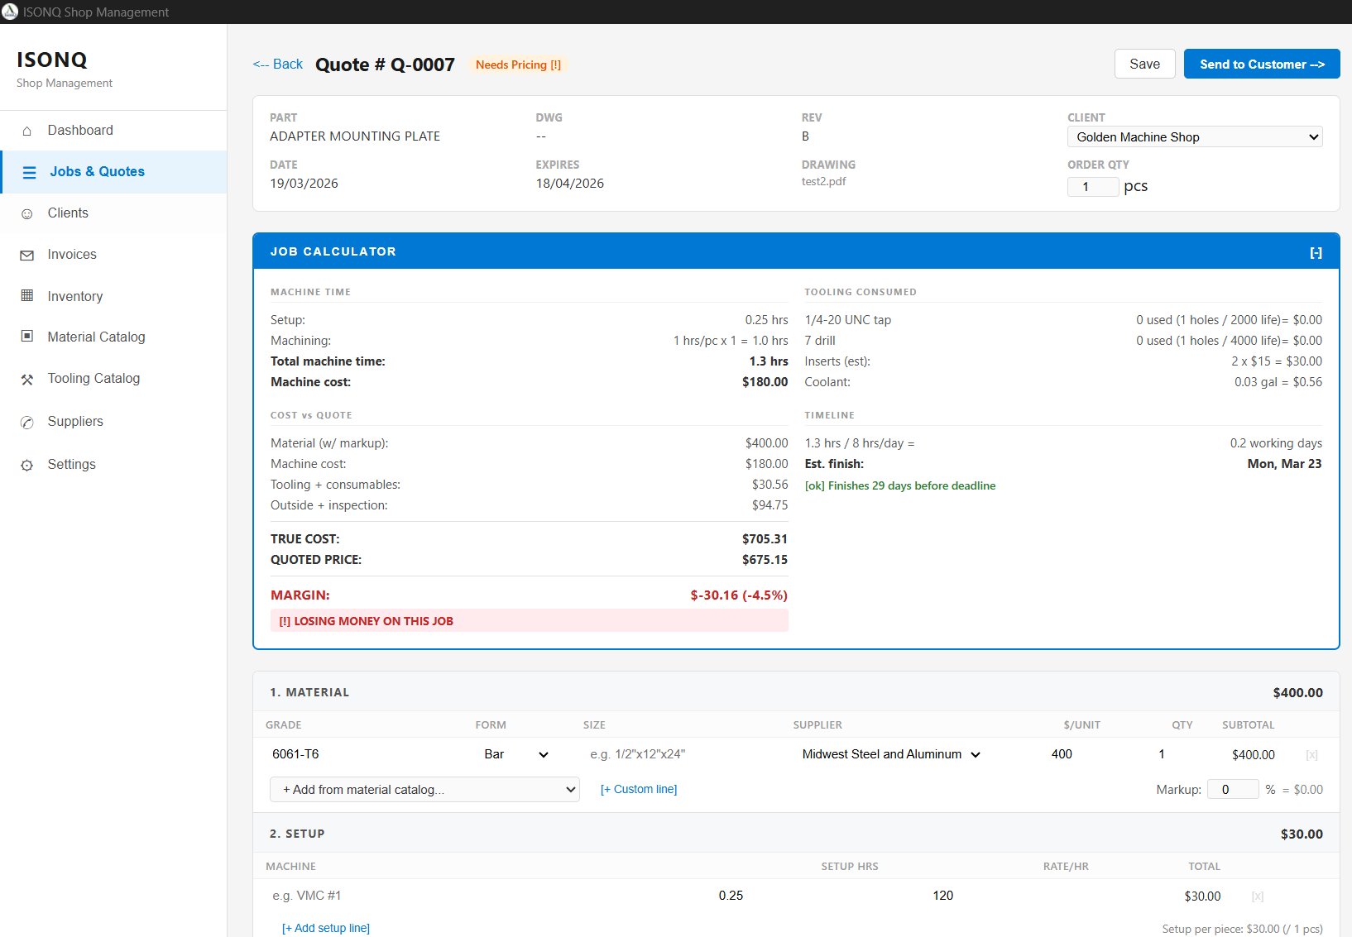Viewport: 1352px width, 937px height.
Task: Open the Suppliers icon in the sidebar
Action: click(x=26, y=421)
